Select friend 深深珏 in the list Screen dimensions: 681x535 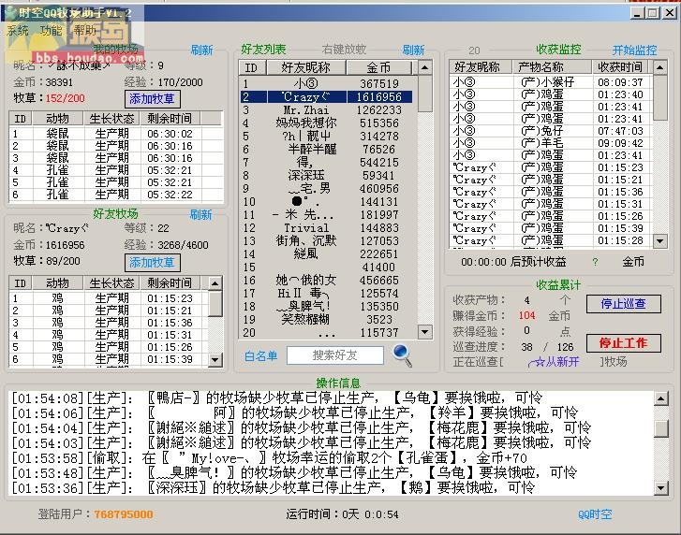point(326,176)
